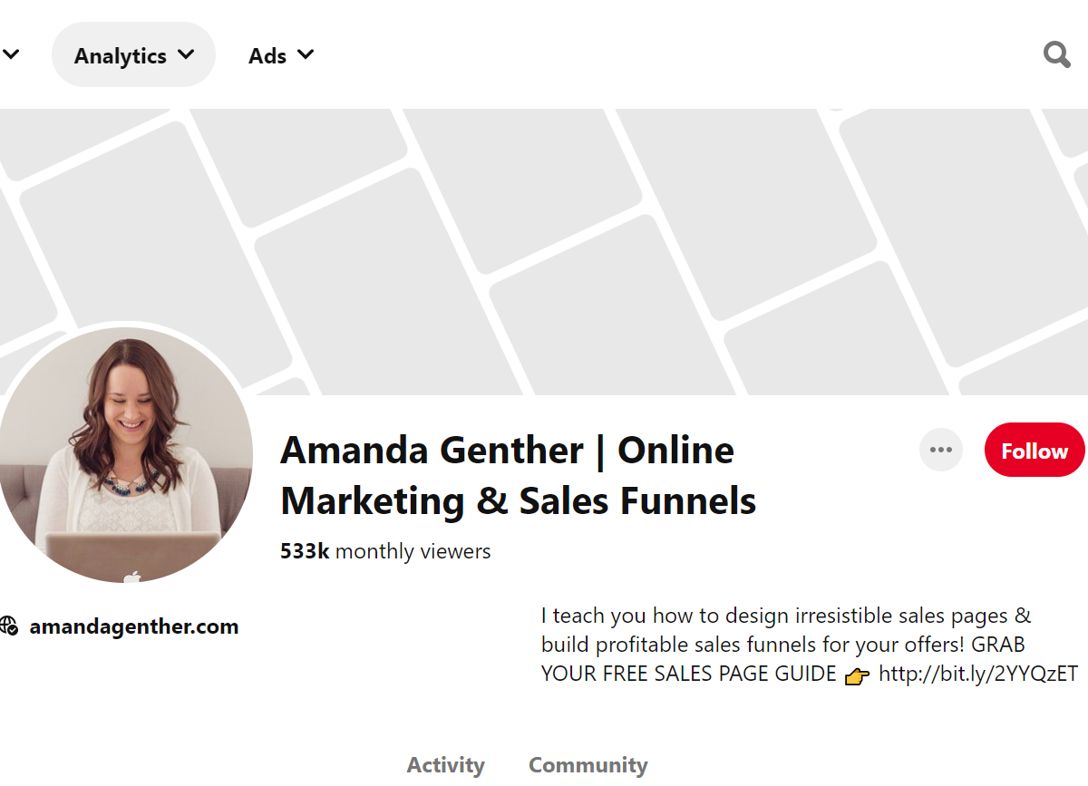This screenshot has width=1088, height=786.
Task: Click the search magnifier icon
Action: click(1056, 55)
